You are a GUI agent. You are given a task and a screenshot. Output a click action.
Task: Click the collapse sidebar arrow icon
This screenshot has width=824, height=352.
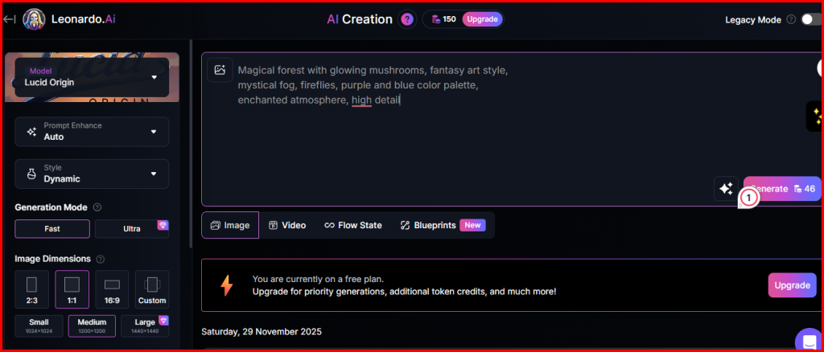tap(10, 18)
